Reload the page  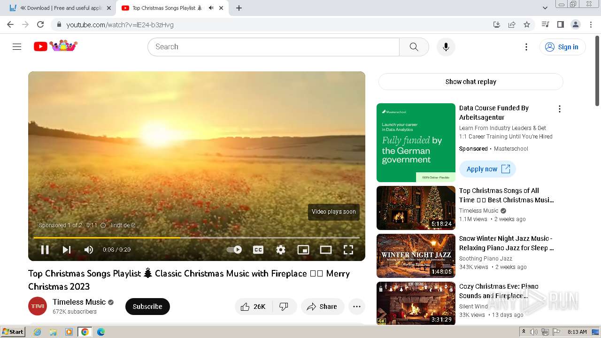40,24
